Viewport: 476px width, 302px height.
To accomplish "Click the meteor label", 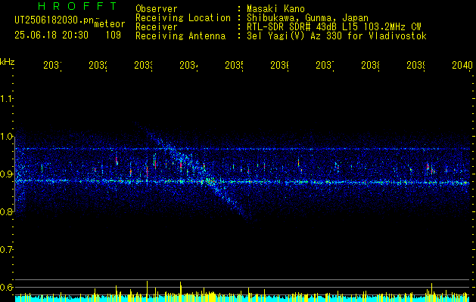I will 109,24.
